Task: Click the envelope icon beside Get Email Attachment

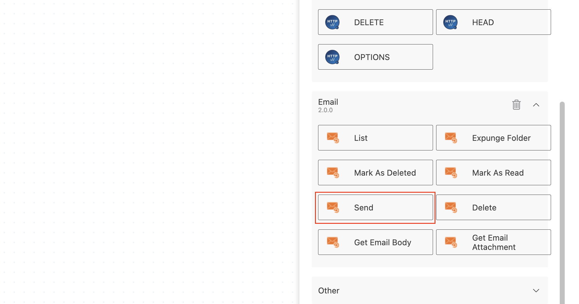Action: [x=451, y=242]
